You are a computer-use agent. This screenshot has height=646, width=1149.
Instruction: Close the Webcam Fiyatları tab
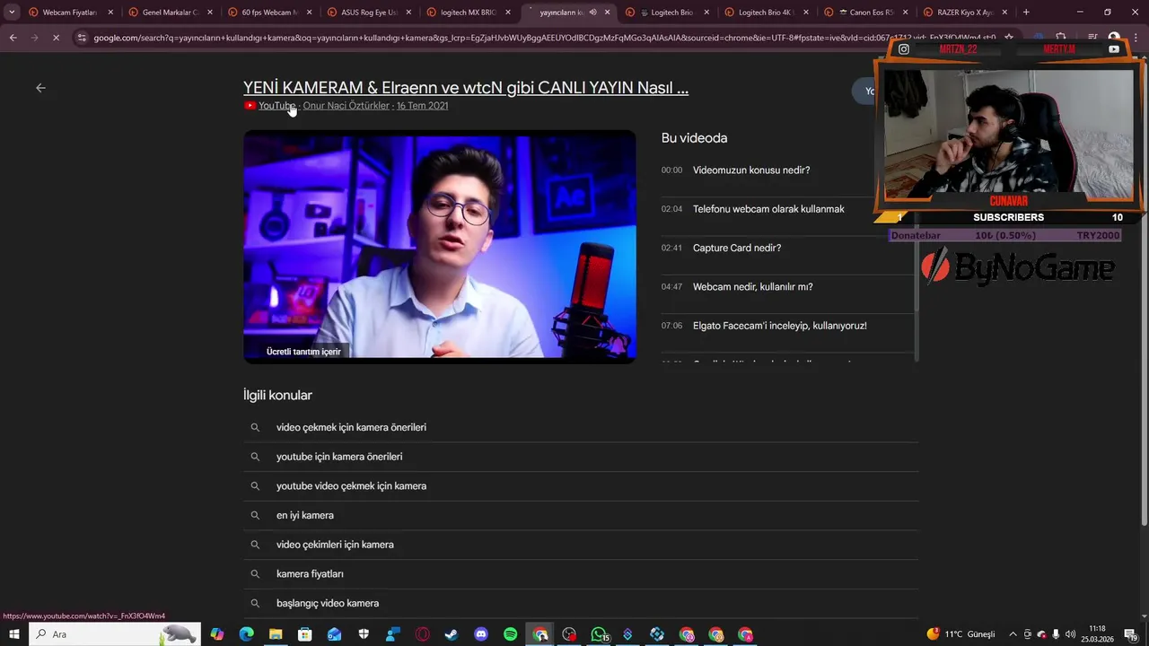[111, 13]
